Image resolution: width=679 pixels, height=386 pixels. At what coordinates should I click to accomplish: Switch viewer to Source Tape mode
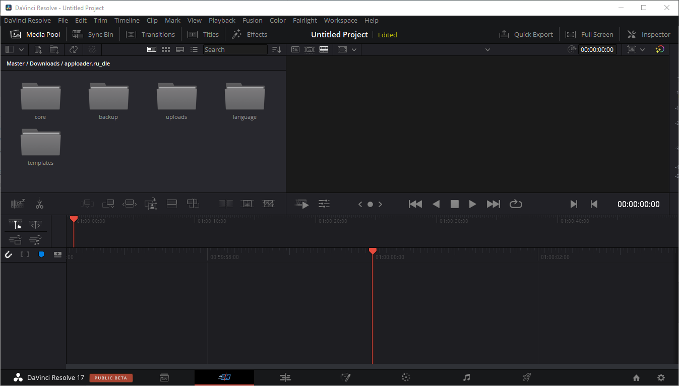point(310,49)
